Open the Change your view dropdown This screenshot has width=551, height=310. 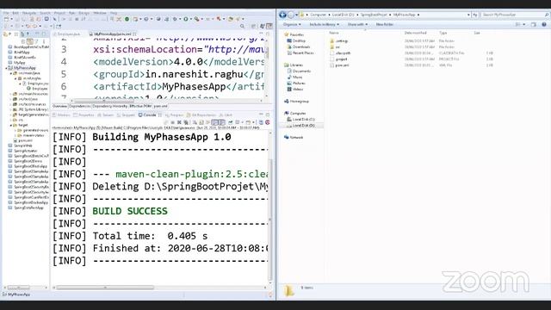(x=524, y=25)
